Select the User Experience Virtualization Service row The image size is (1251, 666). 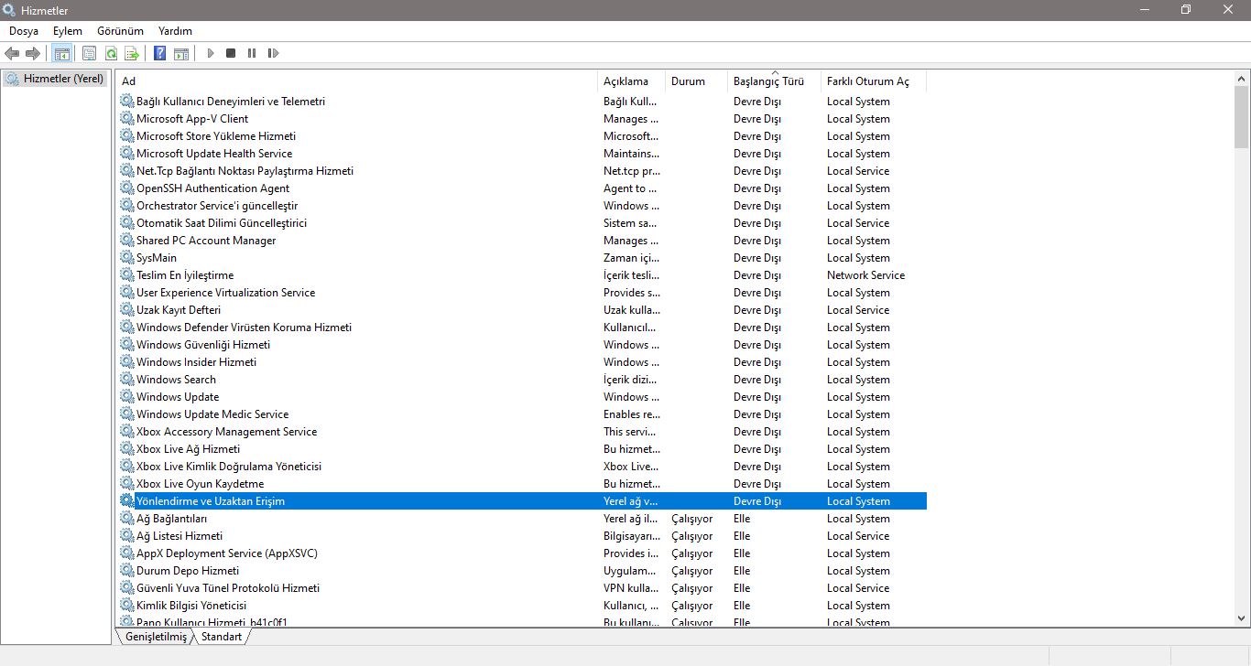click(522, 293)
